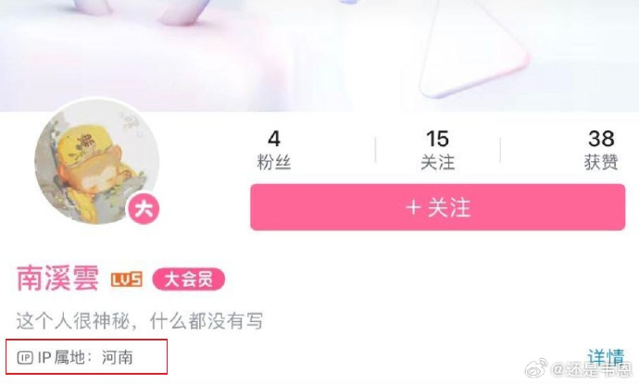Tap the number 4 above 粉丝
This screenshot has width=639, height=384.
click(x=274, y=139)
